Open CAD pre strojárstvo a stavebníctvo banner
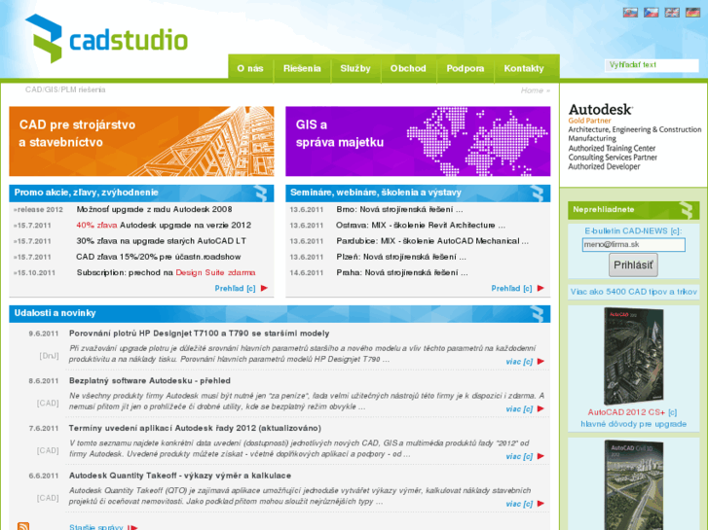 pyautogui.click(x=141, y=141)
